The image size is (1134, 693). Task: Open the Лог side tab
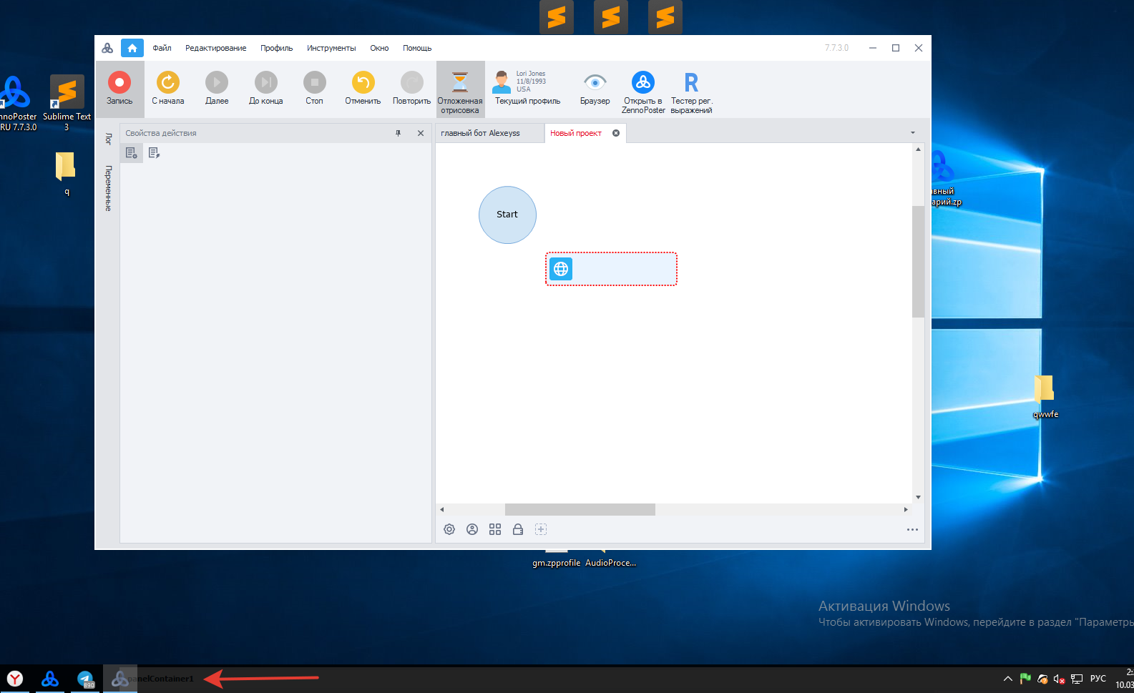(108, 139)
